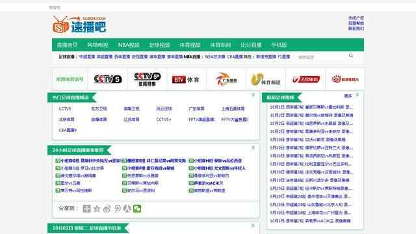Open the CCTV5+ channel logo tile
The image size is (416, 234).
click(148, 79)
